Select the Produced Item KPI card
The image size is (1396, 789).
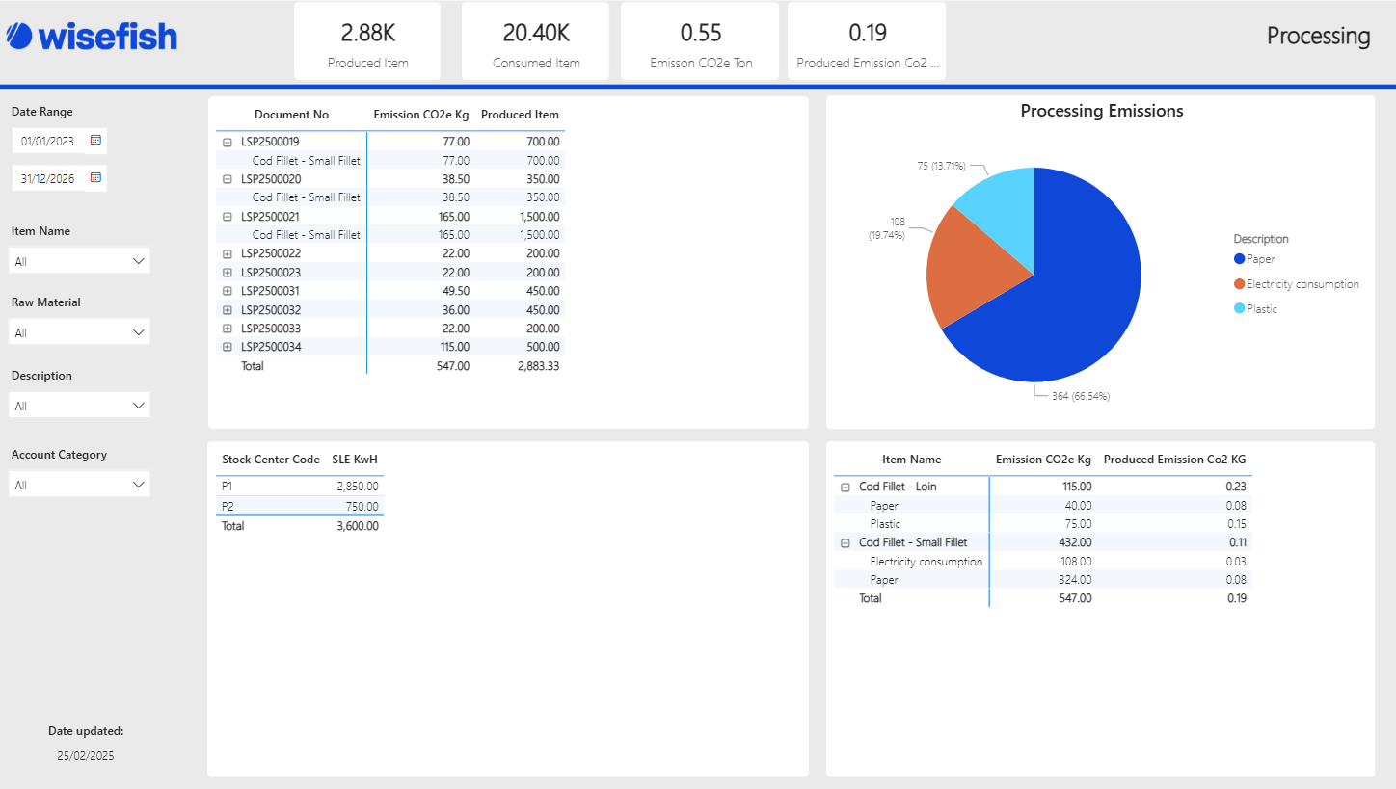(367, 41)
